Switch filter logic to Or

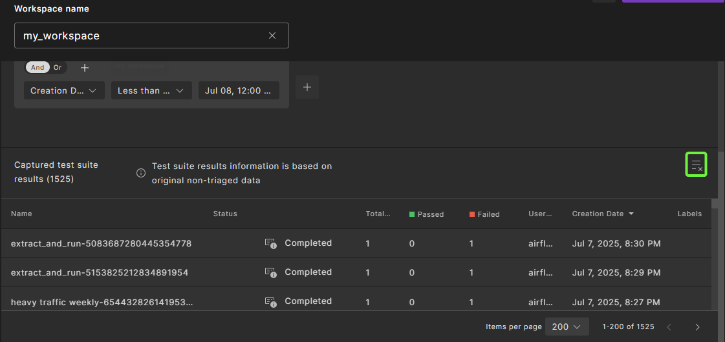58,68
